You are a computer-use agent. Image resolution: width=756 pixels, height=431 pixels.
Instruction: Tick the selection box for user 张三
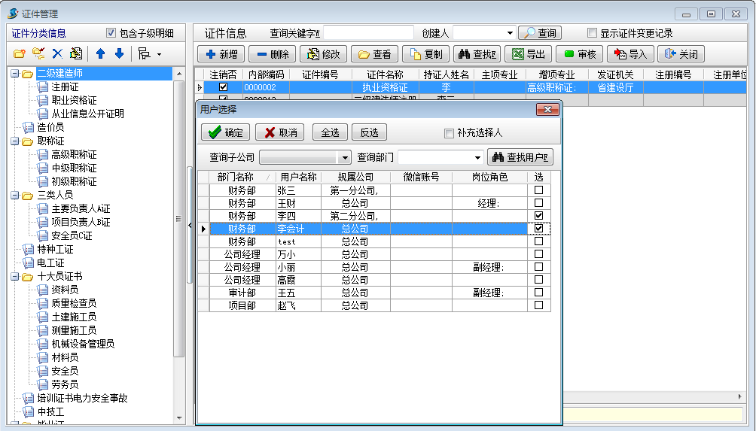click(x=538, y=190)
